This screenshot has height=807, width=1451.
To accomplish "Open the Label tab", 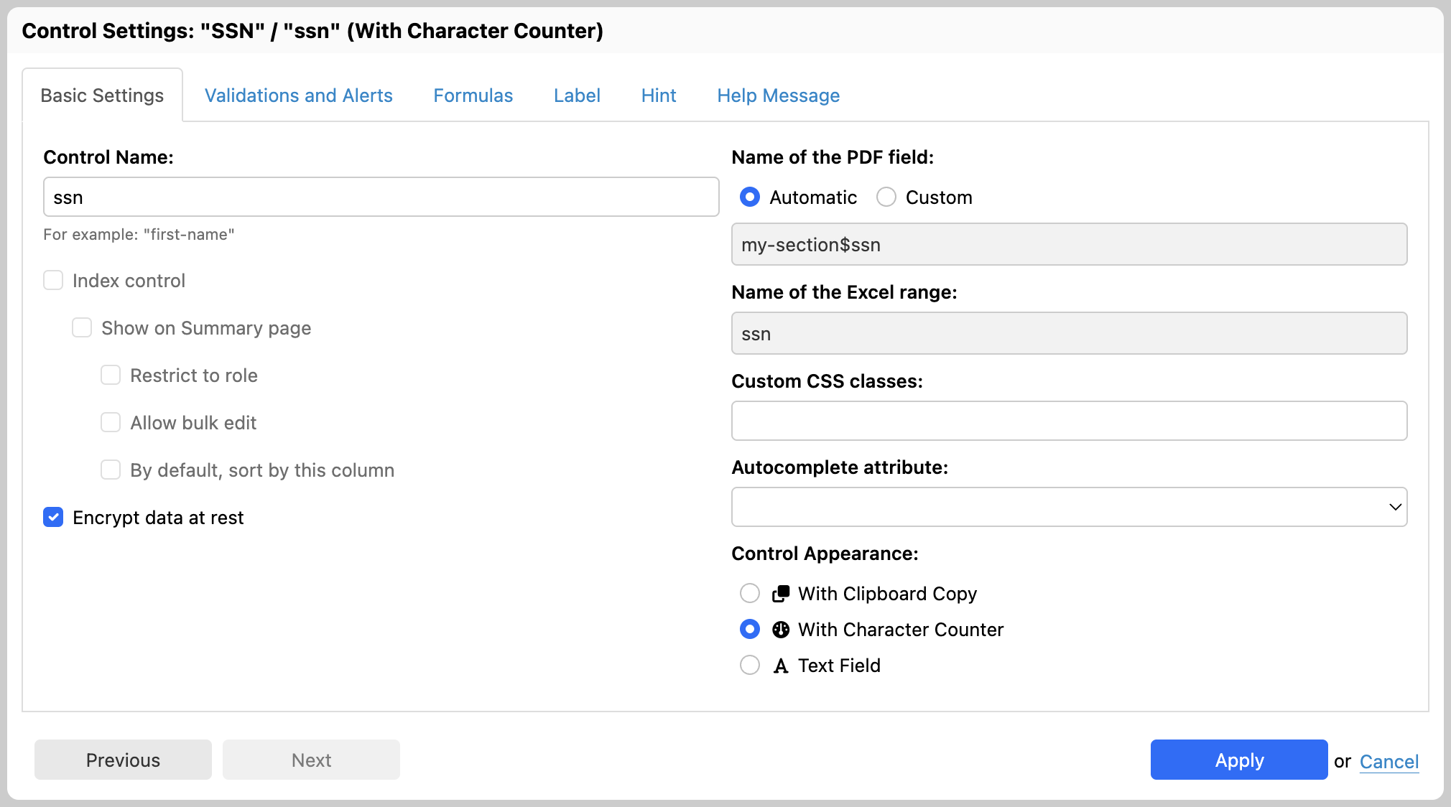I will [x=576, y=95].
